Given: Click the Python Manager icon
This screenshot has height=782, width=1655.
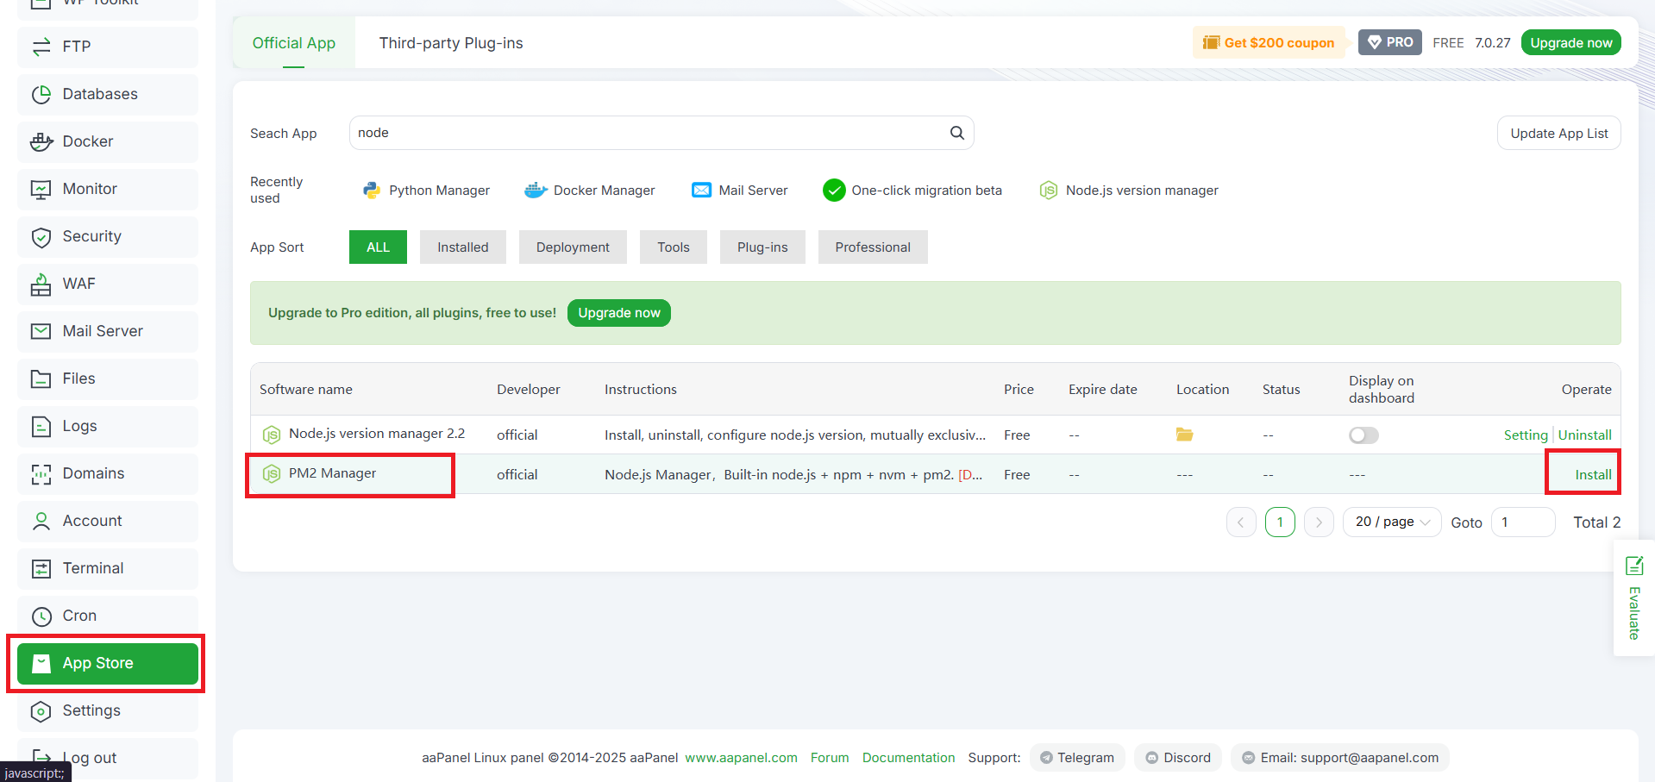Looking at the screenshot, I should 372,190.
